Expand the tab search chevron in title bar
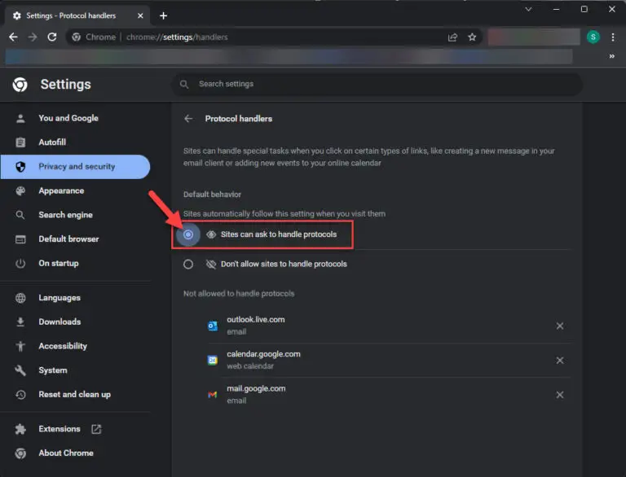The image size is (626, 477). tap(529, 9)
